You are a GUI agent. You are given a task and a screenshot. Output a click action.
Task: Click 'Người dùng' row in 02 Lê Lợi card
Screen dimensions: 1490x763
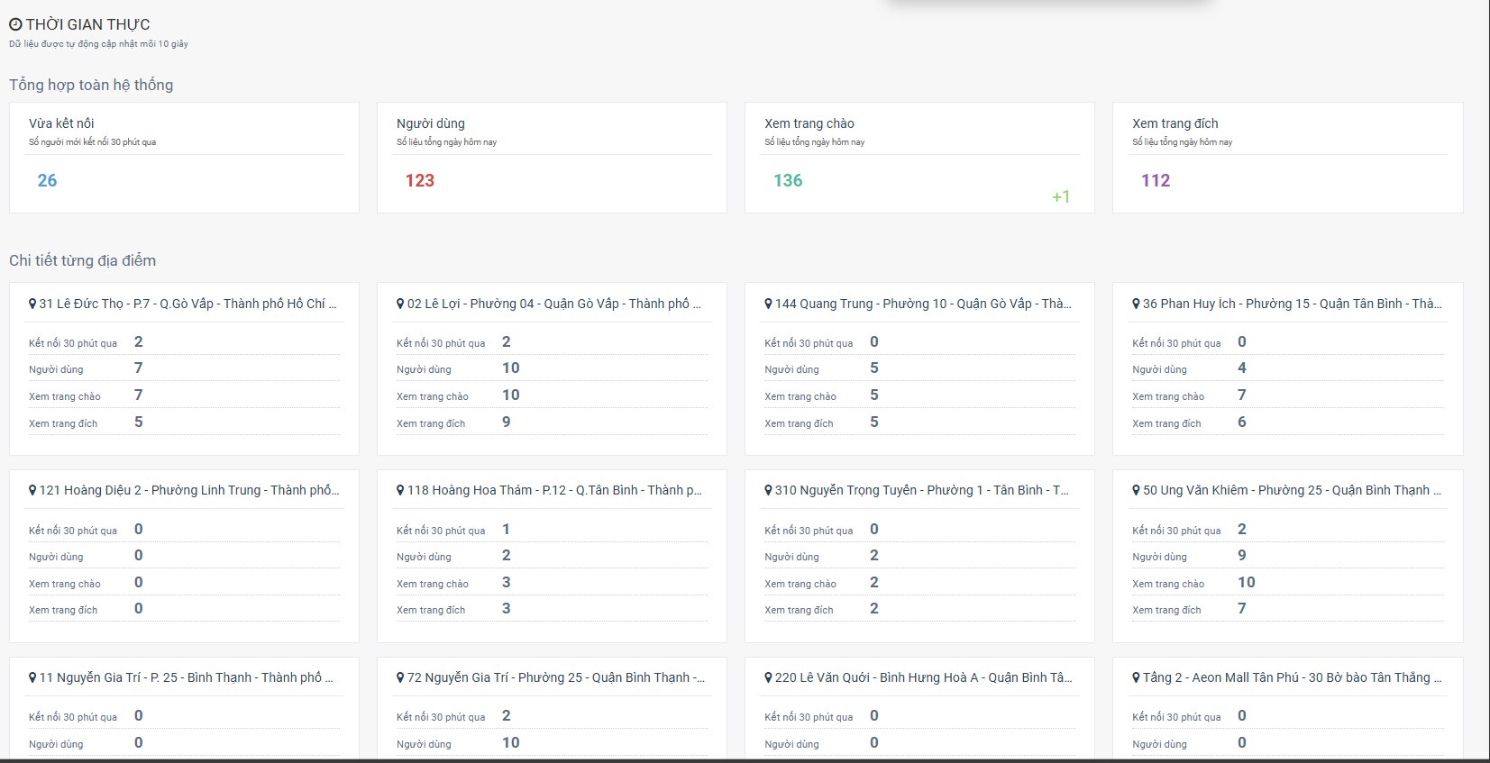tap(552, 368)
